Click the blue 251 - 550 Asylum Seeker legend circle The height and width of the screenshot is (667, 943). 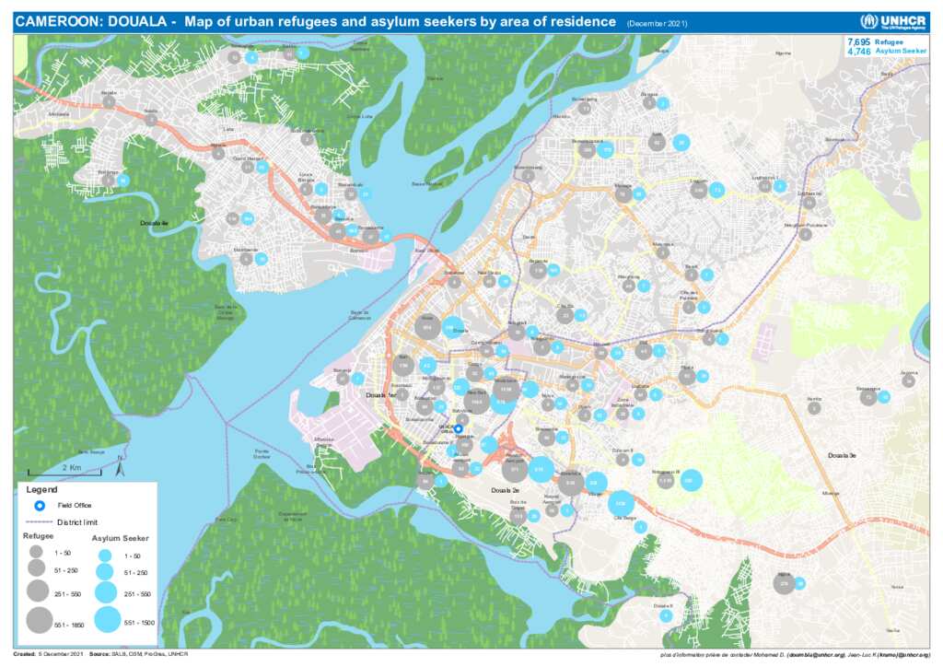(105, 592)
